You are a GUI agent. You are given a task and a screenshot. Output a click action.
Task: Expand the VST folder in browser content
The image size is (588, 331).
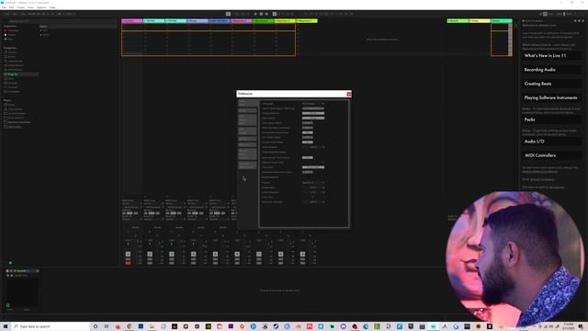[40, 30]
